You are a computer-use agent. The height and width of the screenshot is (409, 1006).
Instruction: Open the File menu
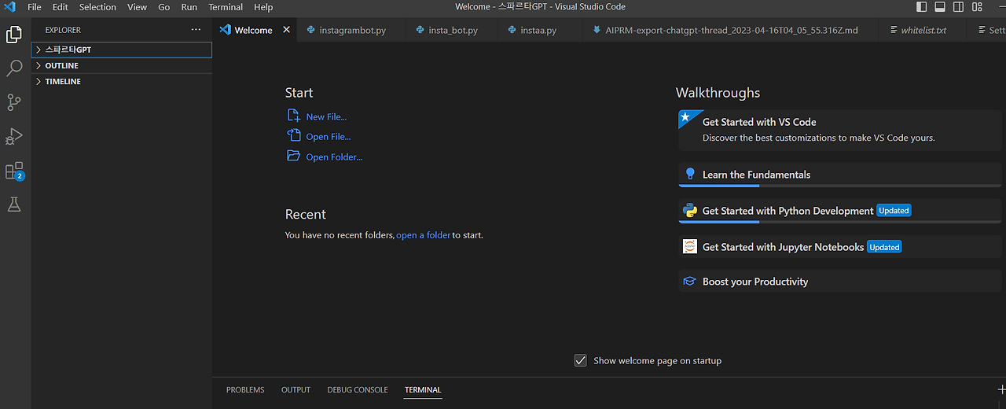pos(35,7)
